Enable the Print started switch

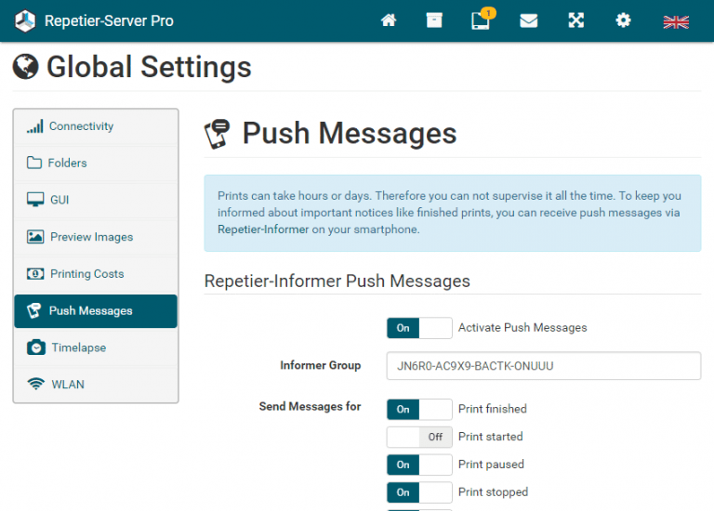click(419, 437)
